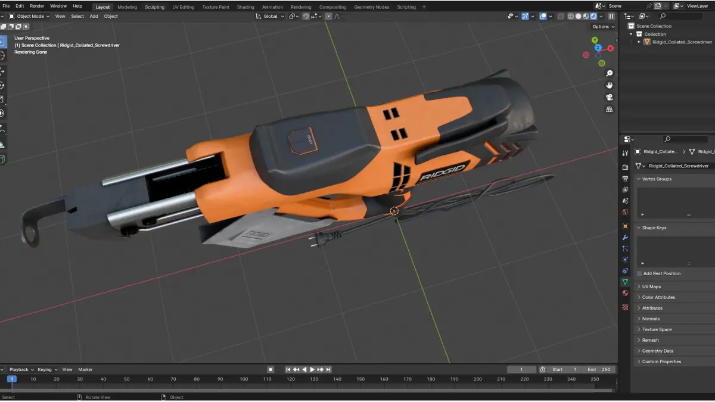The image size is (715, 402).
Task: Toggle viewport gizmos visibility
Action: coord(525,16)
